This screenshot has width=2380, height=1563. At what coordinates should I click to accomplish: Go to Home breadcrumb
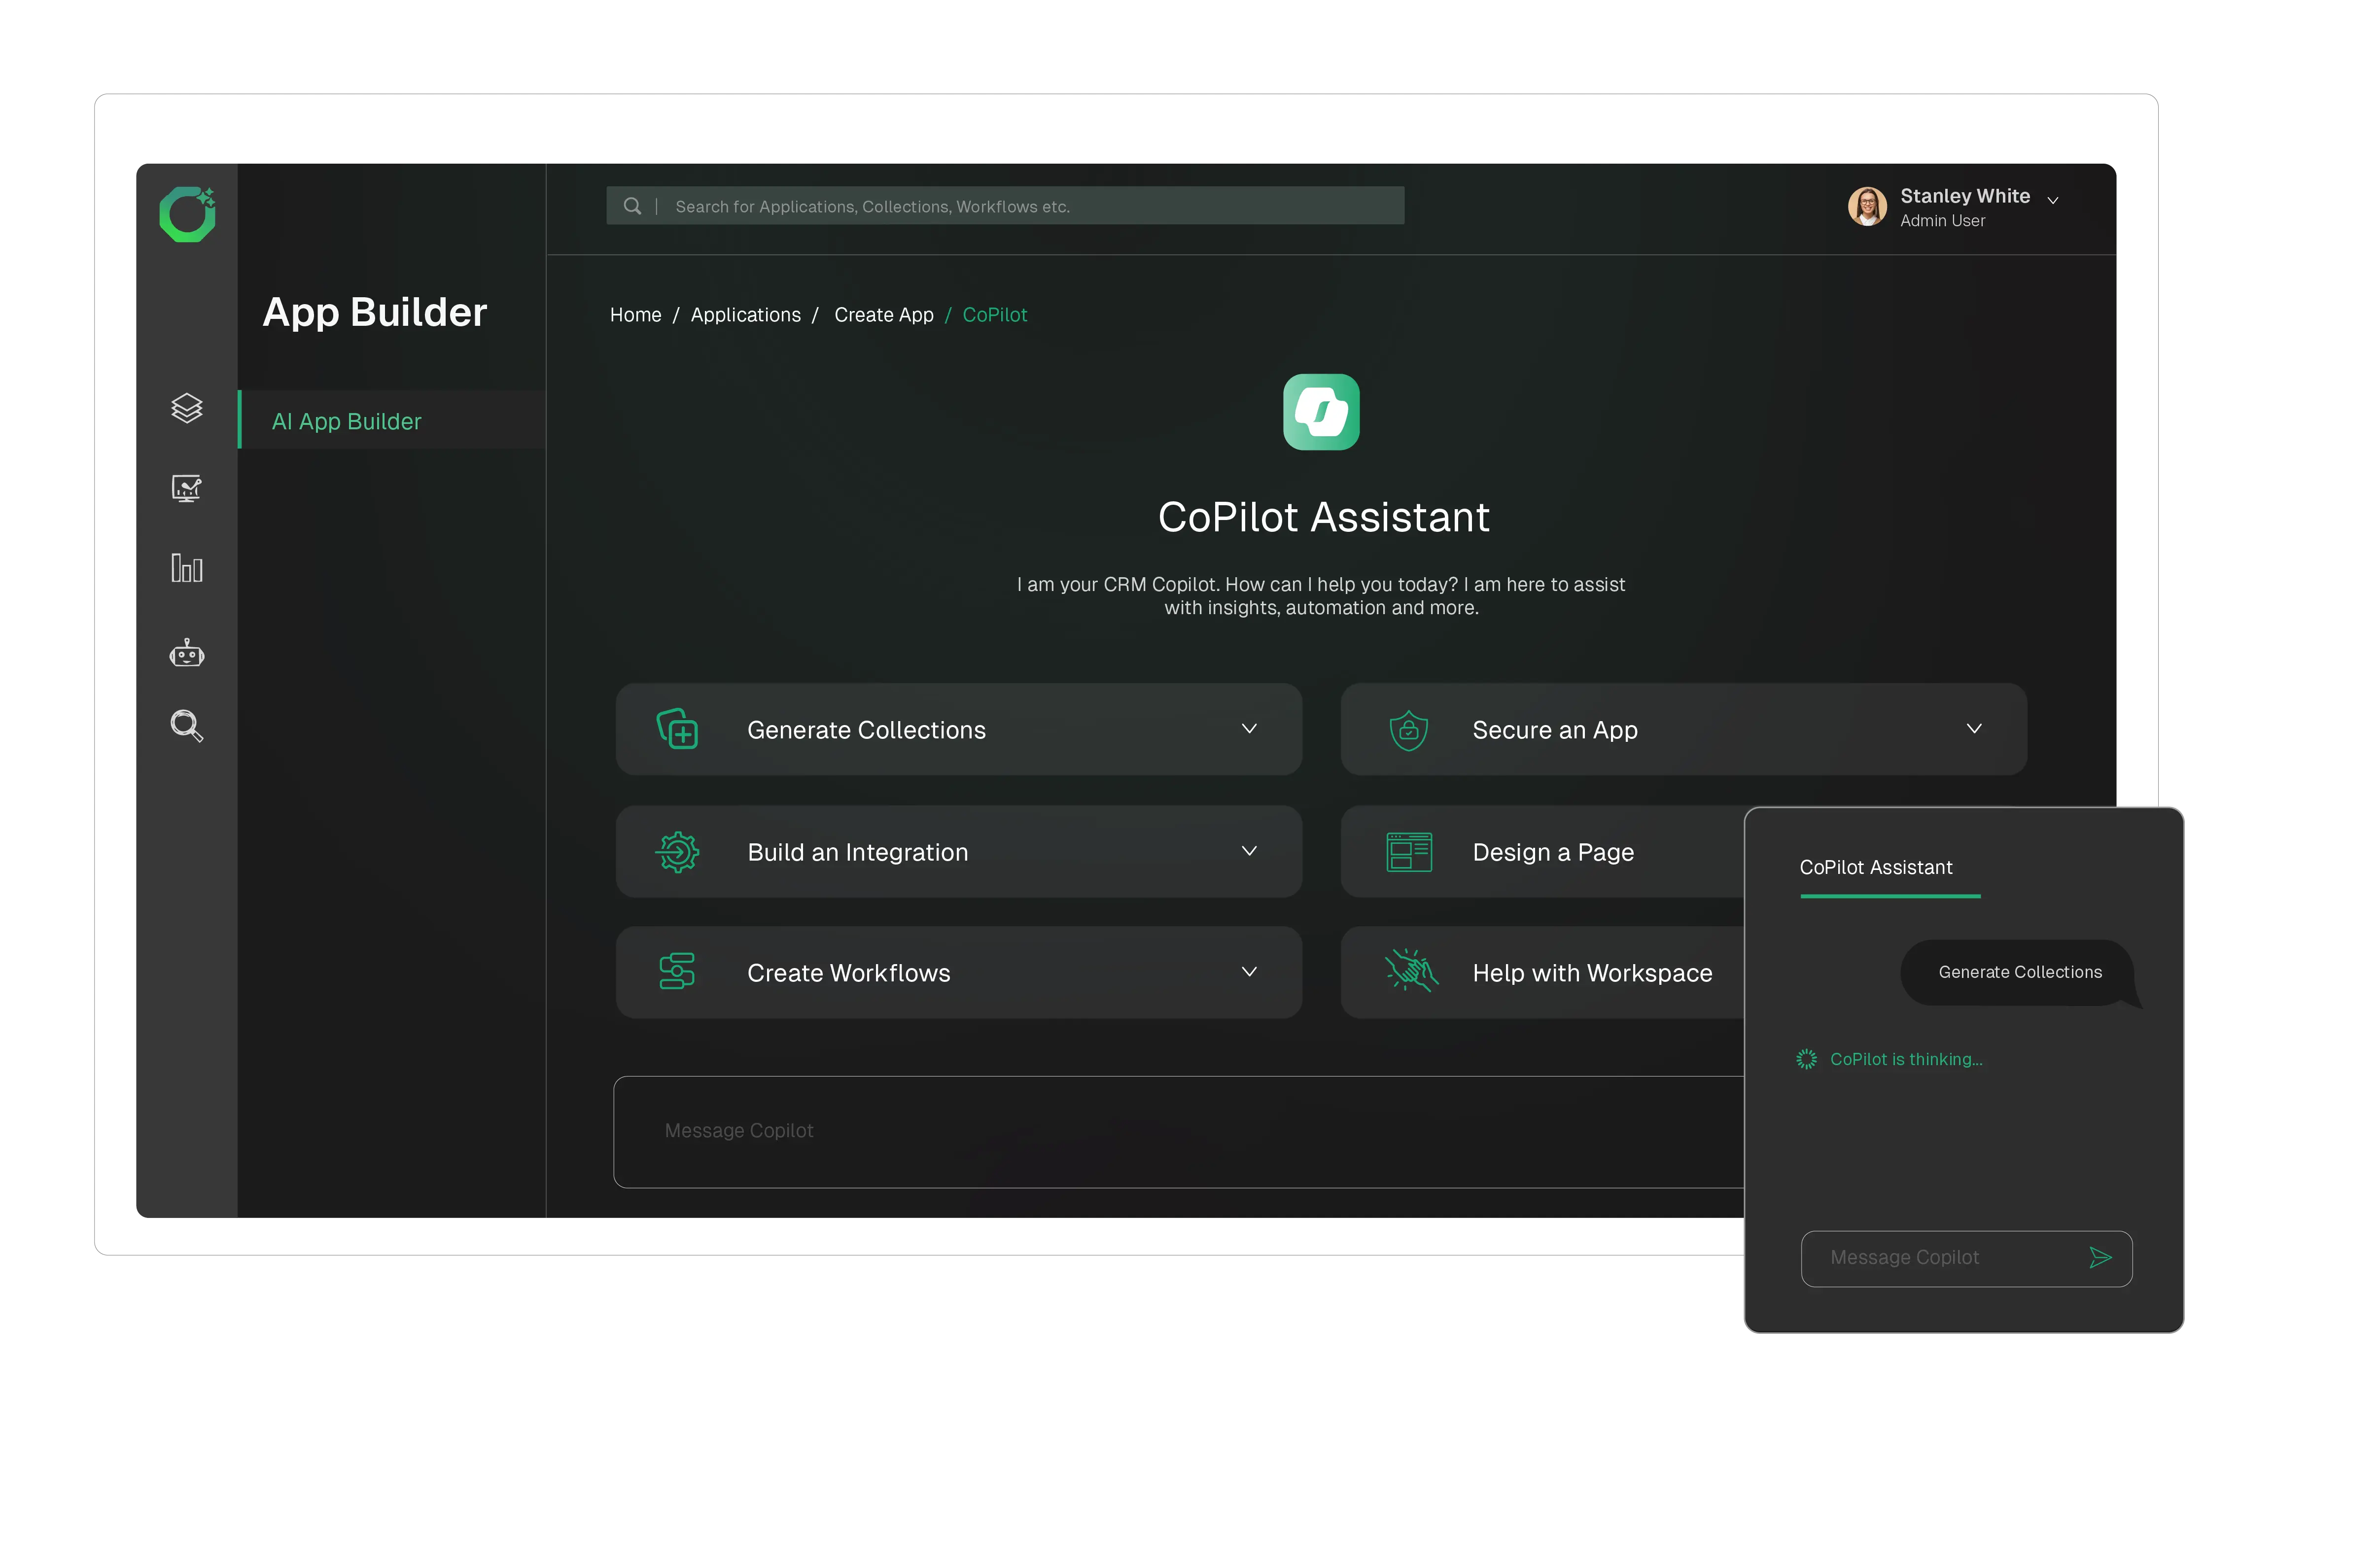[636, 315]
